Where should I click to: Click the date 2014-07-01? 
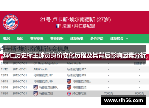click(x=20, y=81)
